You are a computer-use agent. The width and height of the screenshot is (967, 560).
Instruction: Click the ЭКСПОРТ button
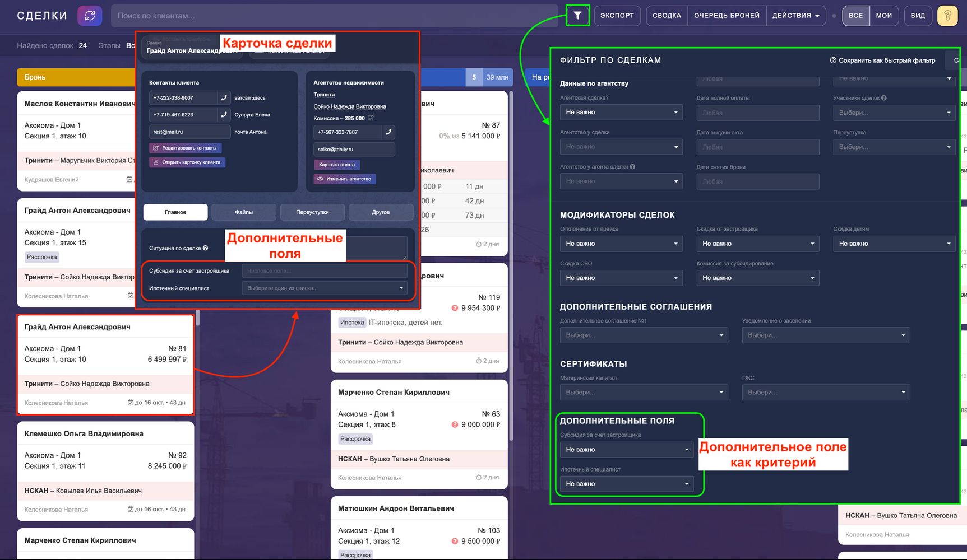coord(617,16)
